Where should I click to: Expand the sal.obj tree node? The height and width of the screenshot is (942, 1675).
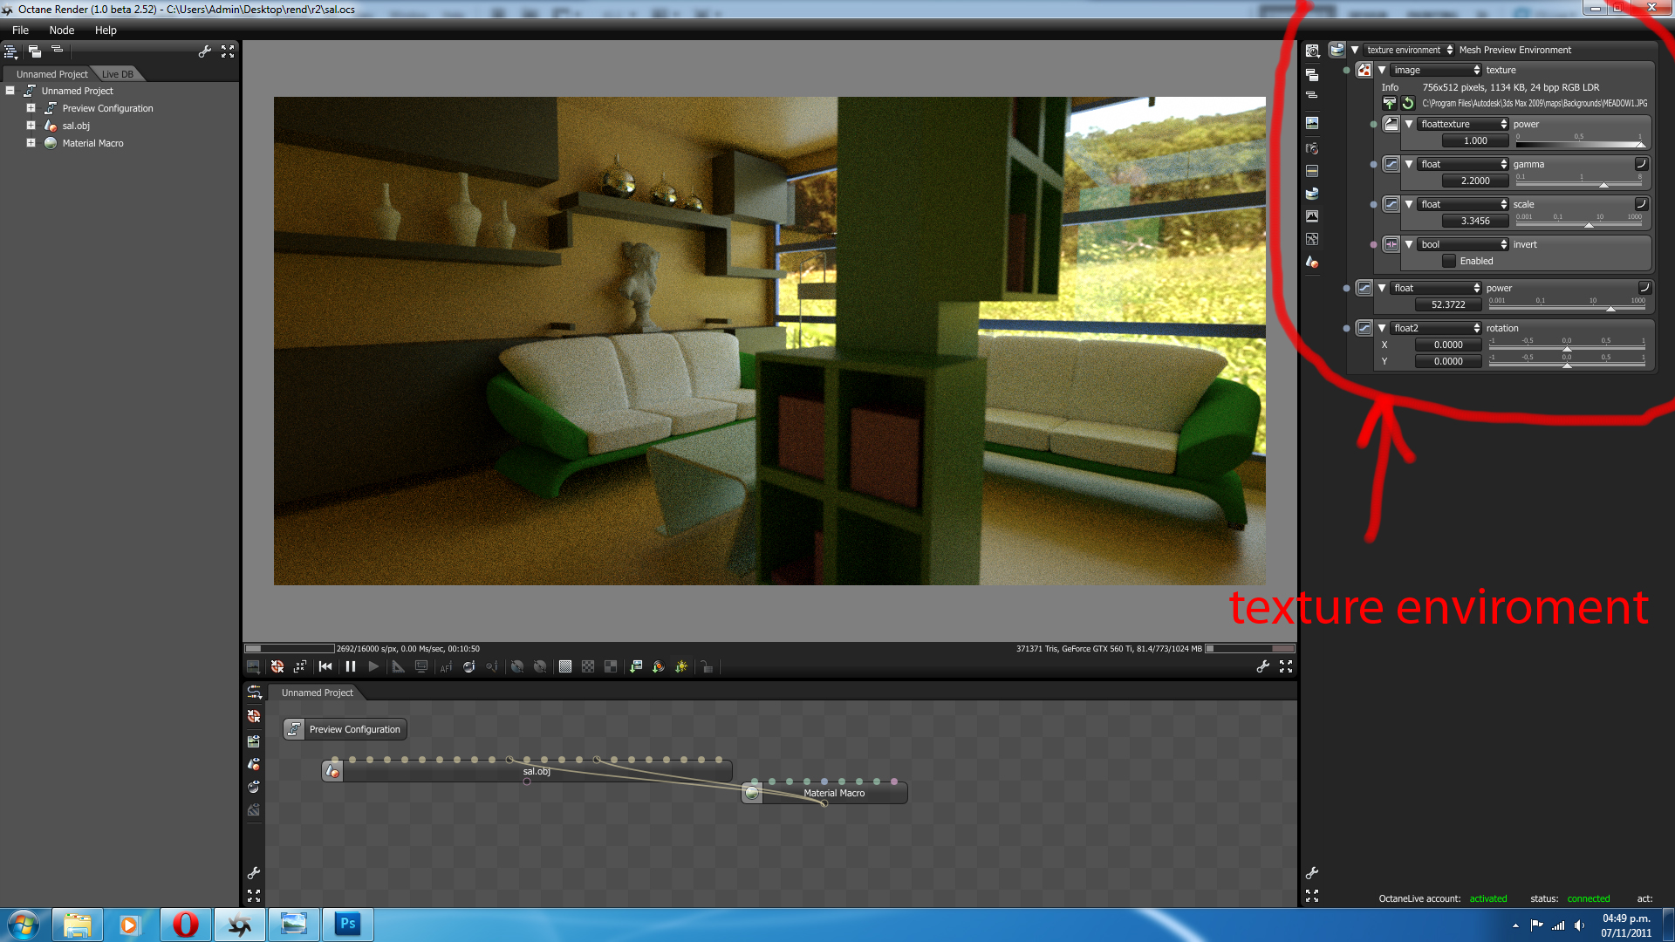coord(31,126)
